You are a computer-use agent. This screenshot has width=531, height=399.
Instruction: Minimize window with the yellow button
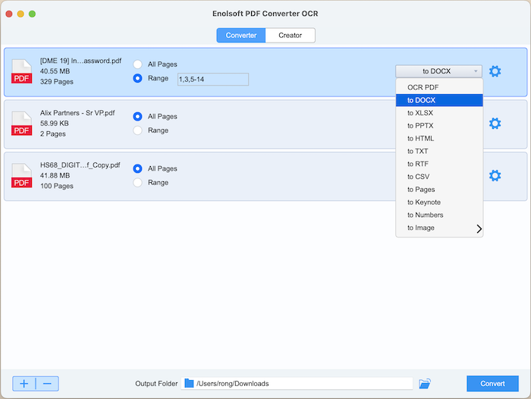20,14
